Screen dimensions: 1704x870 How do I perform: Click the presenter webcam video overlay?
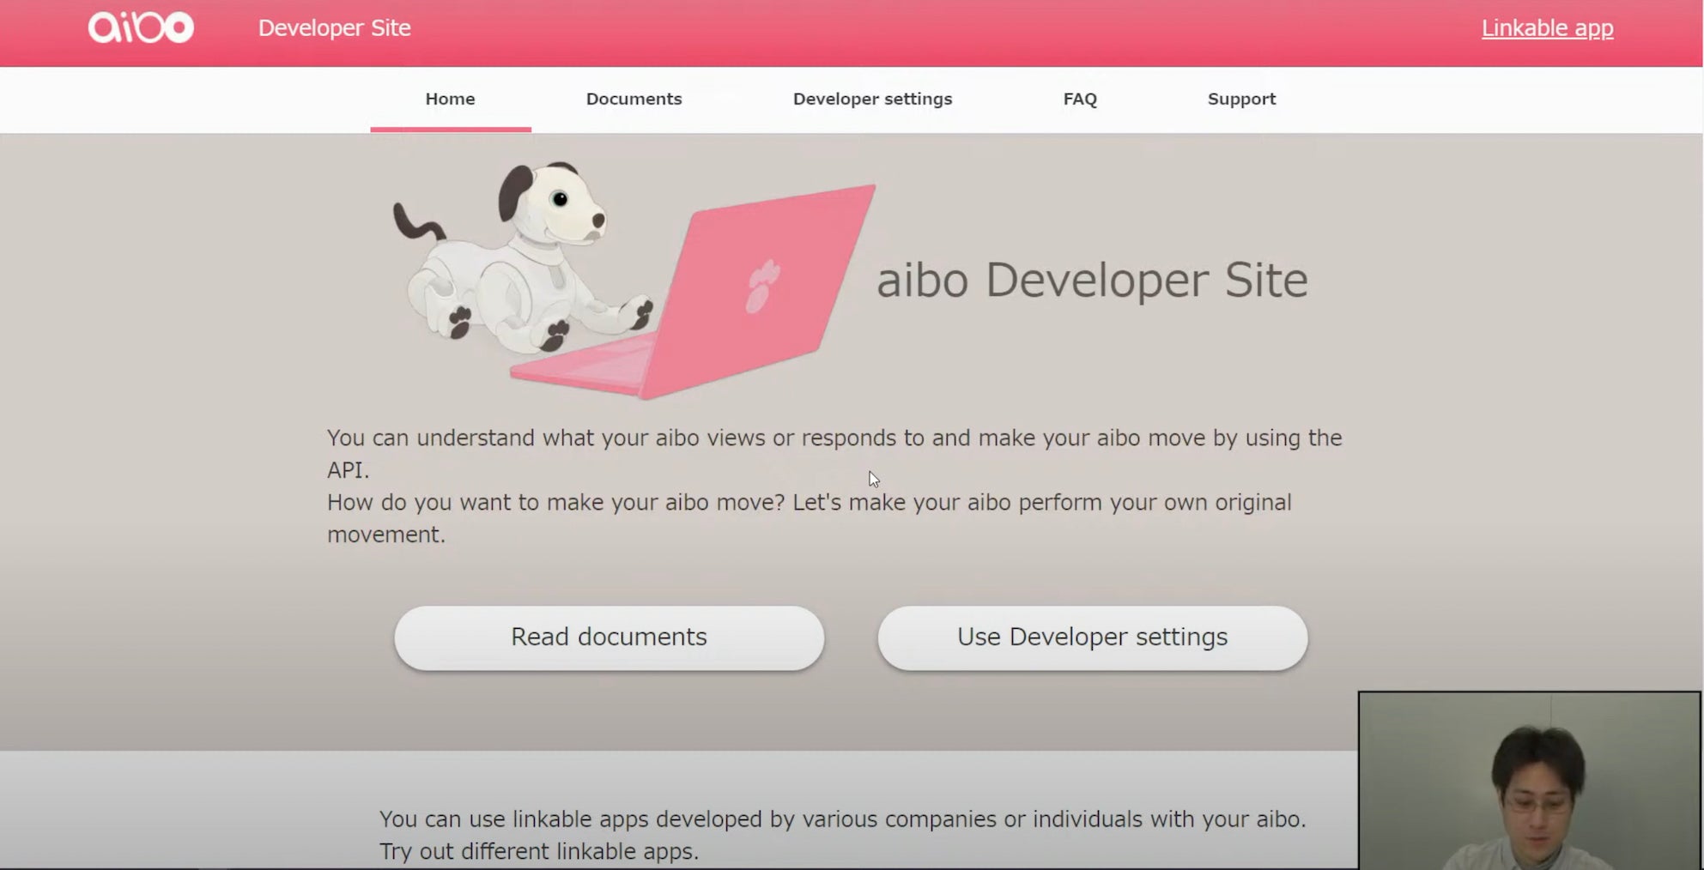(x=1530, y=781)
